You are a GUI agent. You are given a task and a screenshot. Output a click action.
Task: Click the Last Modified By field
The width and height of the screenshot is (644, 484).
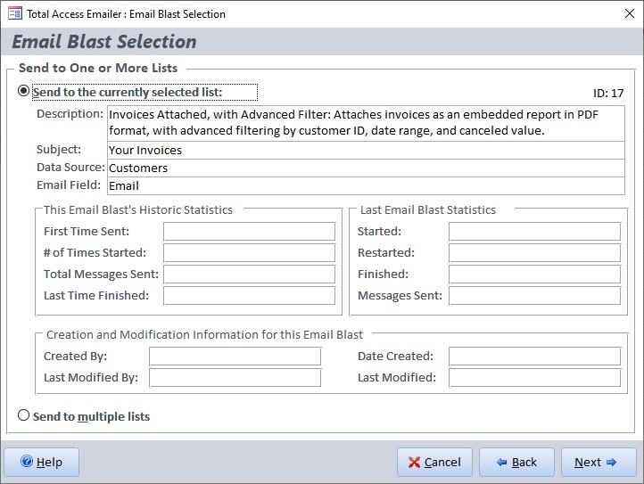(x=235, y=378)
